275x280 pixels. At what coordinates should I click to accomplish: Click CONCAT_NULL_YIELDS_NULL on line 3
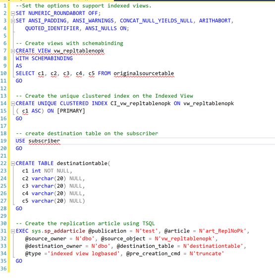click(156, 21)
